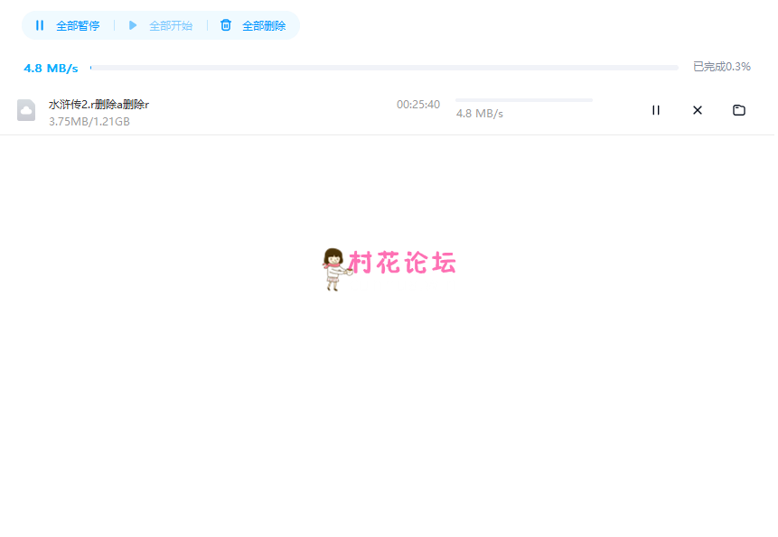Screen dimensions: 778x537
Task: Click the size text 3.75MB/1.21GB
Action: (89, 121)
